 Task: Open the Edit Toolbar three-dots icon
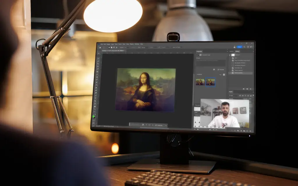pyautogui.click(x=94, y=112)
